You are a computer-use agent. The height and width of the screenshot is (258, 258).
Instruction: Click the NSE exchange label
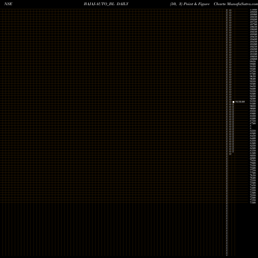(x=8, y=4)
